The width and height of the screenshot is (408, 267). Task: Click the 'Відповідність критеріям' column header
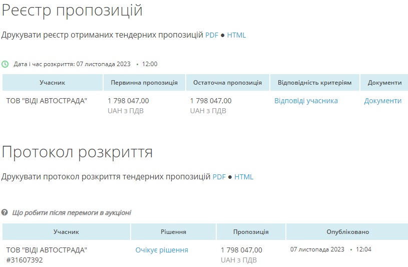coord(314,83)
